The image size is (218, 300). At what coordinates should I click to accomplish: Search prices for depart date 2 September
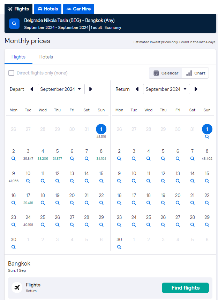pyautogui.click(x=13, y=158)
